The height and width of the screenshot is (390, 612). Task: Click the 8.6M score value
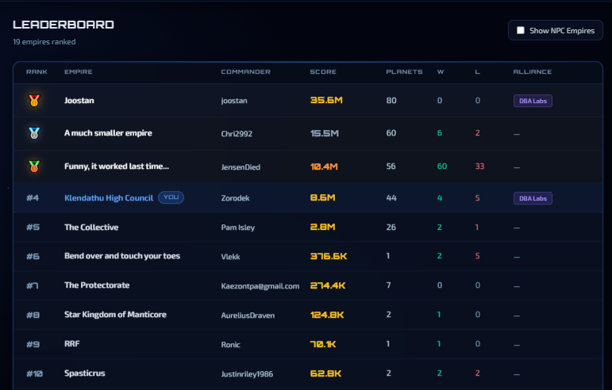322,197
